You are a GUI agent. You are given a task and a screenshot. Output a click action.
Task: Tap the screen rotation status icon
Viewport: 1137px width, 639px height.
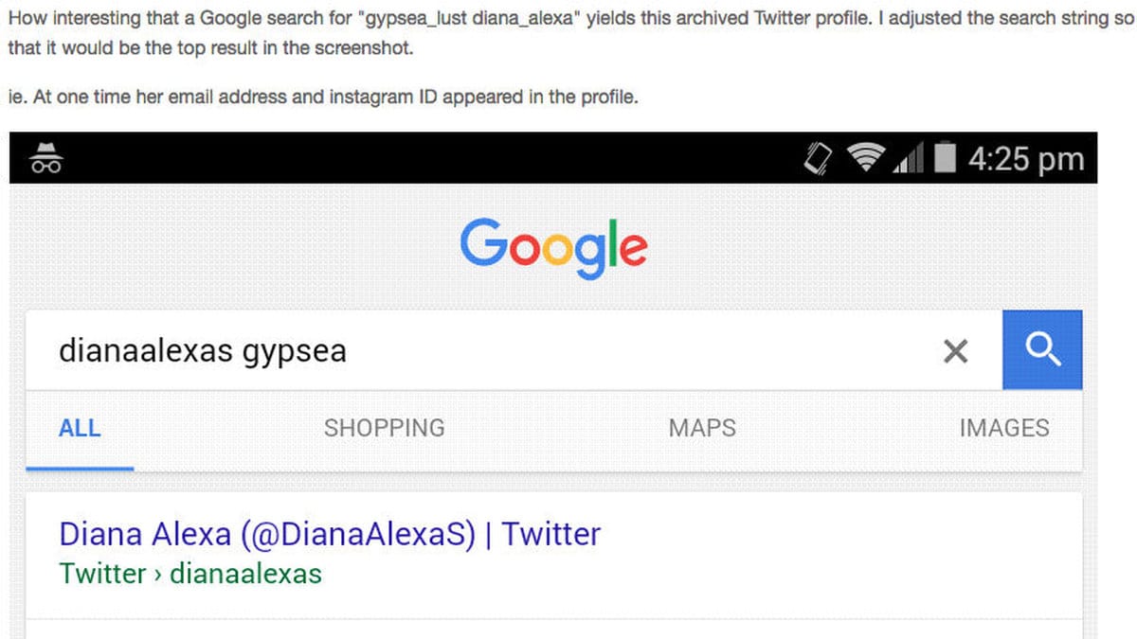click(x=819, y=158)
